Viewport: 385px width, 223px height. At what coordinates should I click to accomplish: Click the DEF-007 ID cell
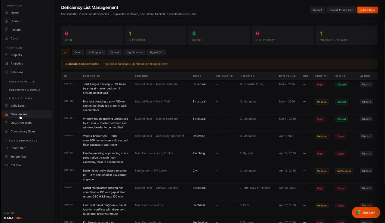click(69, 187)
